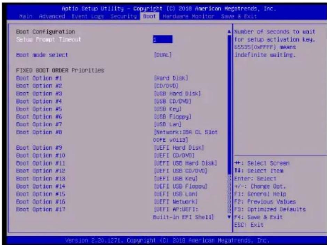
Task: Click the Setup Prompt Timeout value field
Action: tap(163, 39)
